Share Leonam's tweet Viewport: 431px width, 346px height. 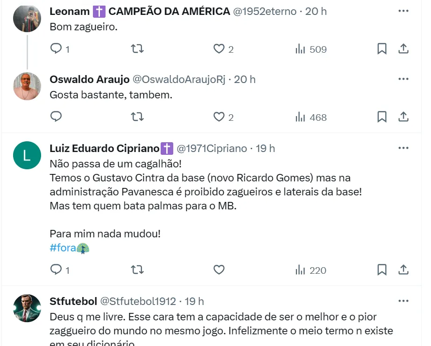click(x=404, y=48)
